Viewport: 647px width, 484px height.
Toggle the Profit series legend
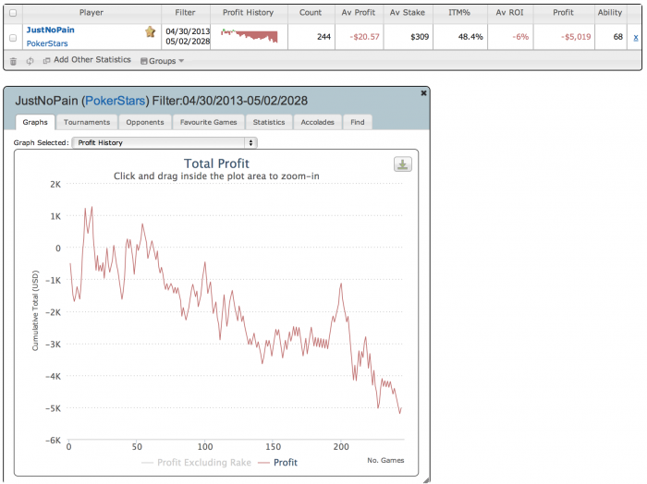(x=277, y=463)
